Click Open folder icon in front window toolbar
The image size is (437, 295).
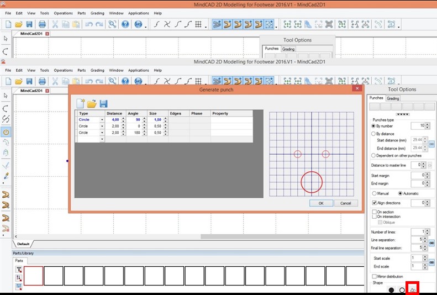click(x=19, y=81)
